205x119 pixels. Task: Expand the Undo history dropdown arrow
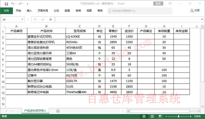[16, 3]
